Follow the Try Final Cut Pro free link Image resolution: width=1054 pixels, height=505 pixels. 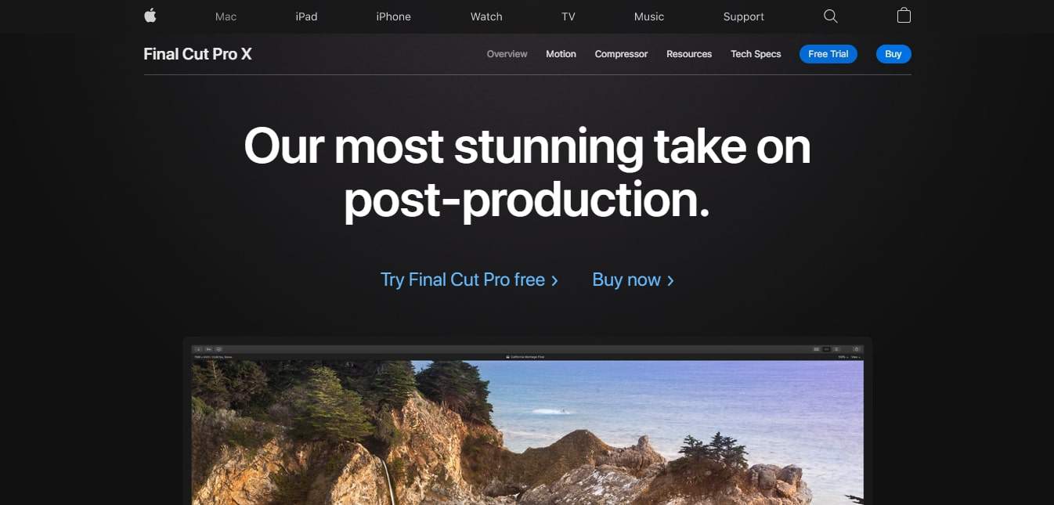coord(469,280)
